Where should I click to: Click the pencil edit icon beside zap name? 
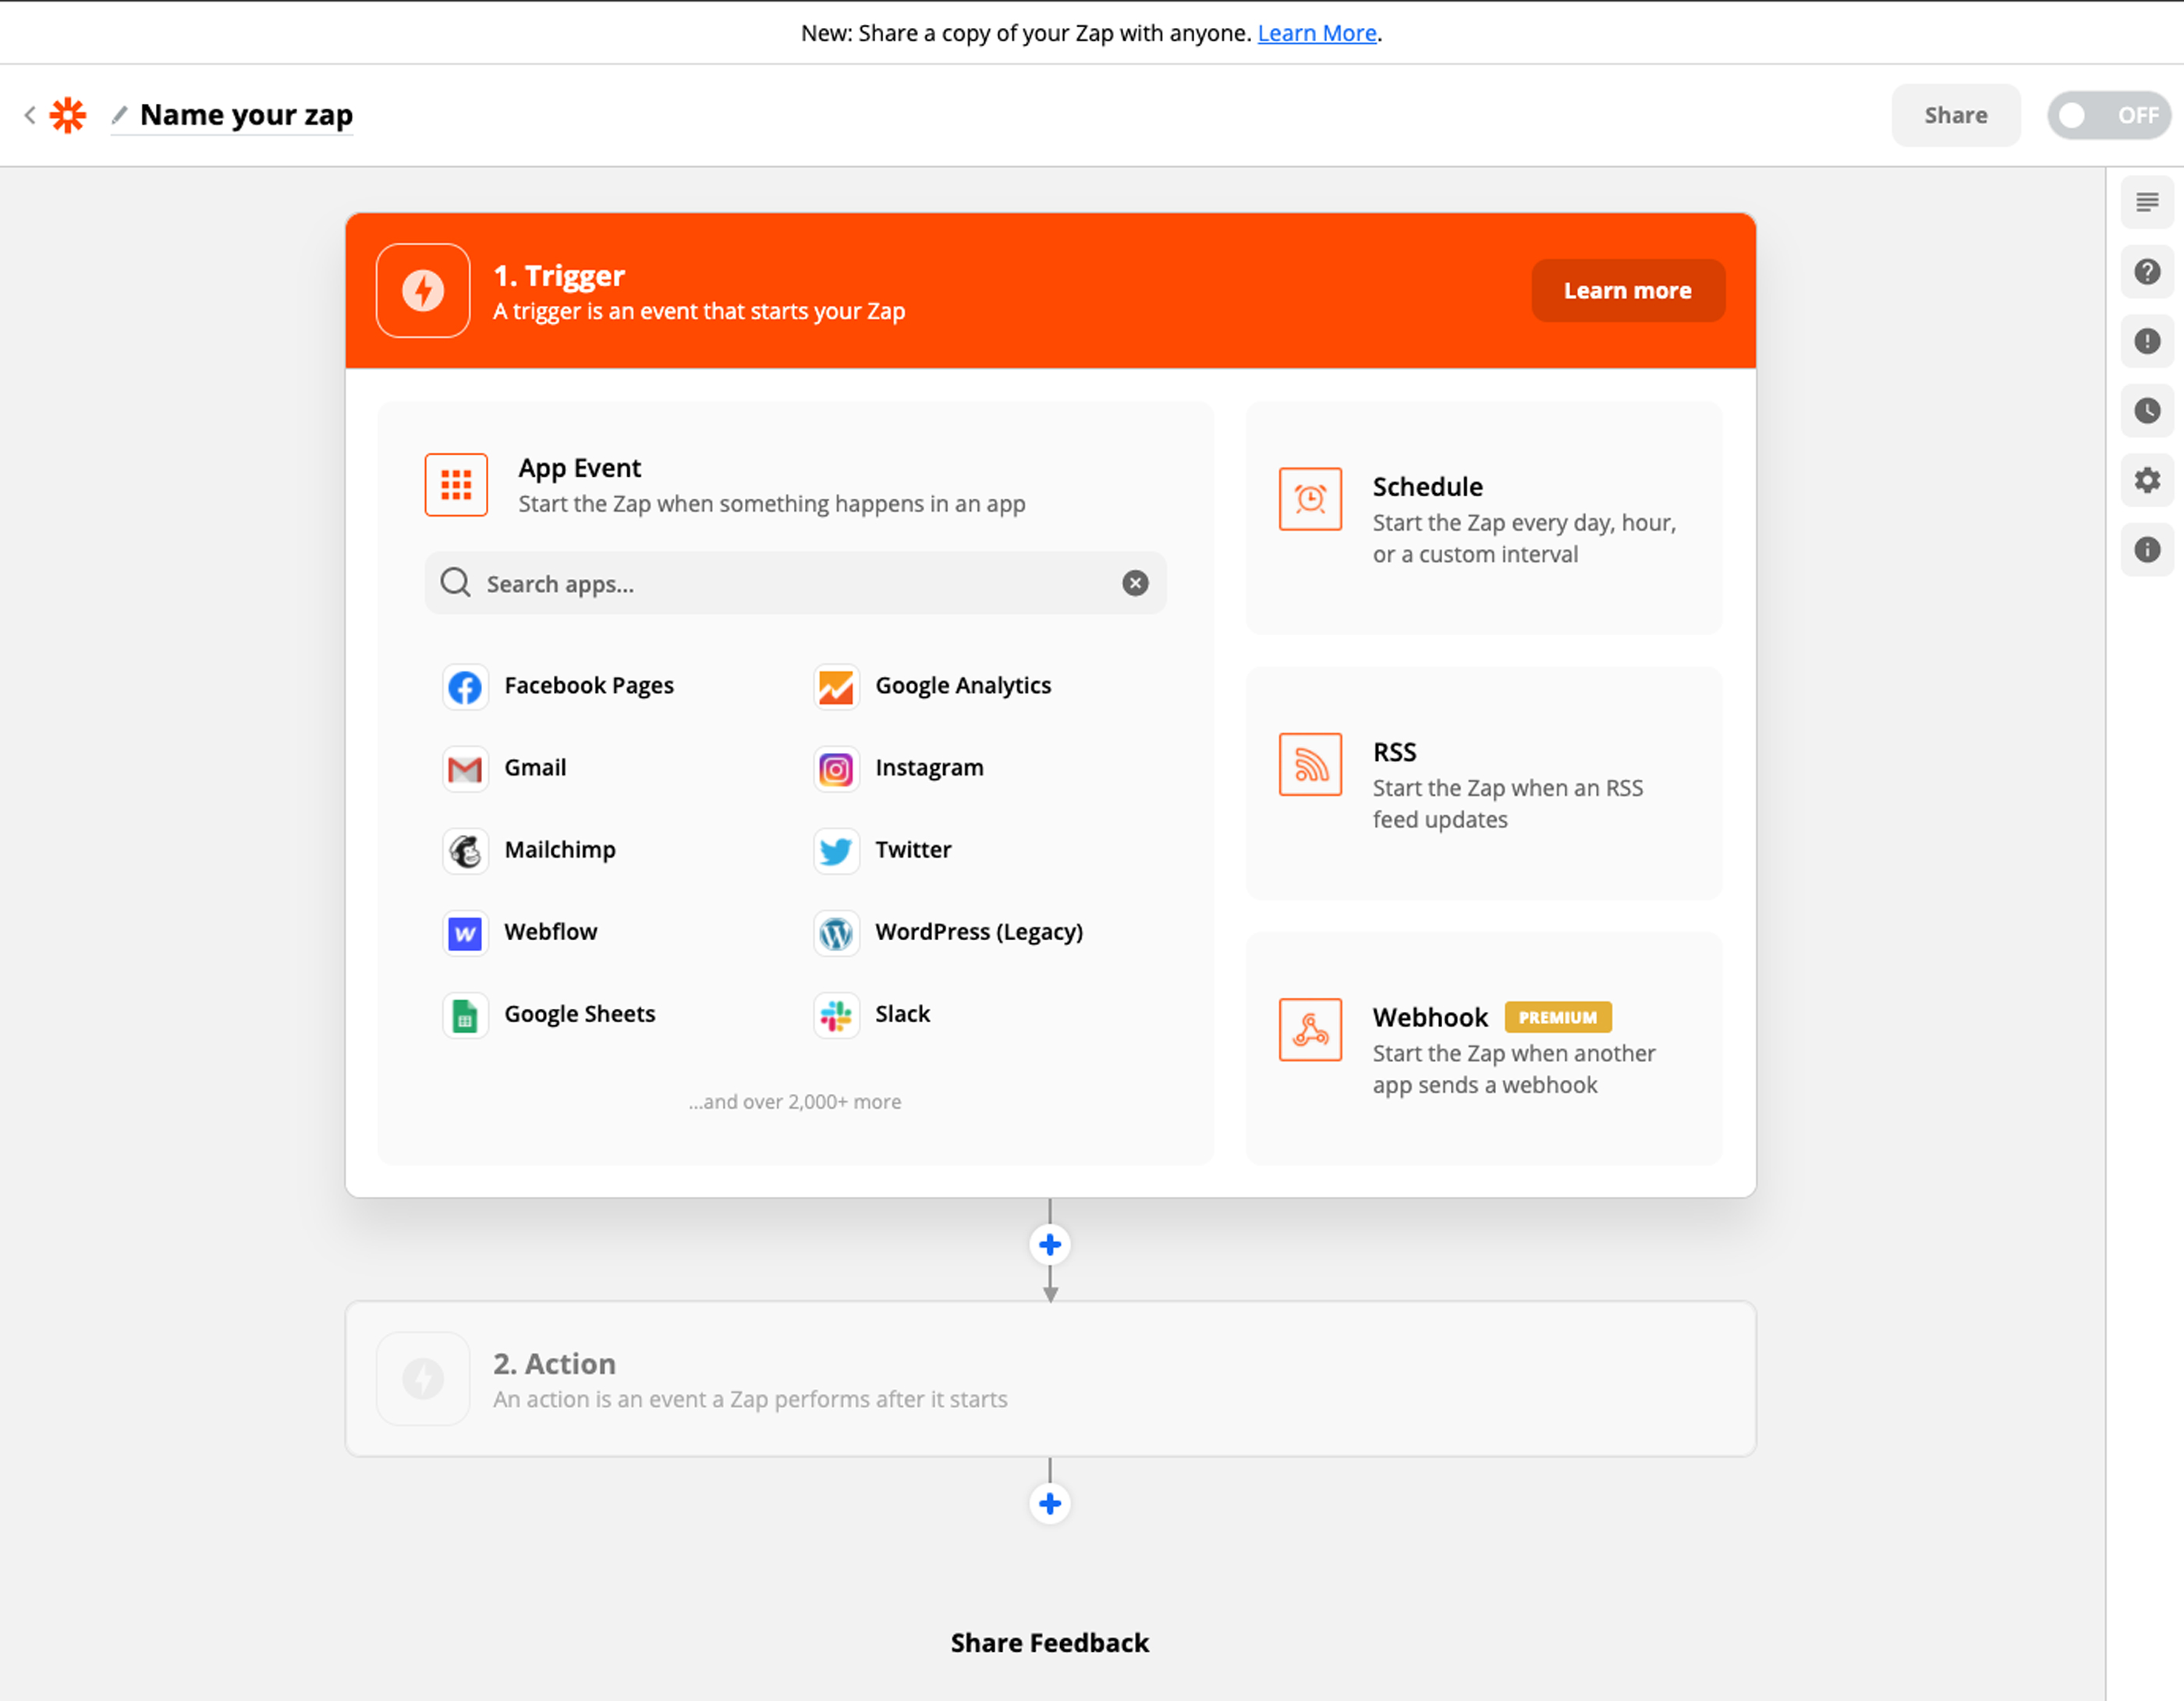120,115
